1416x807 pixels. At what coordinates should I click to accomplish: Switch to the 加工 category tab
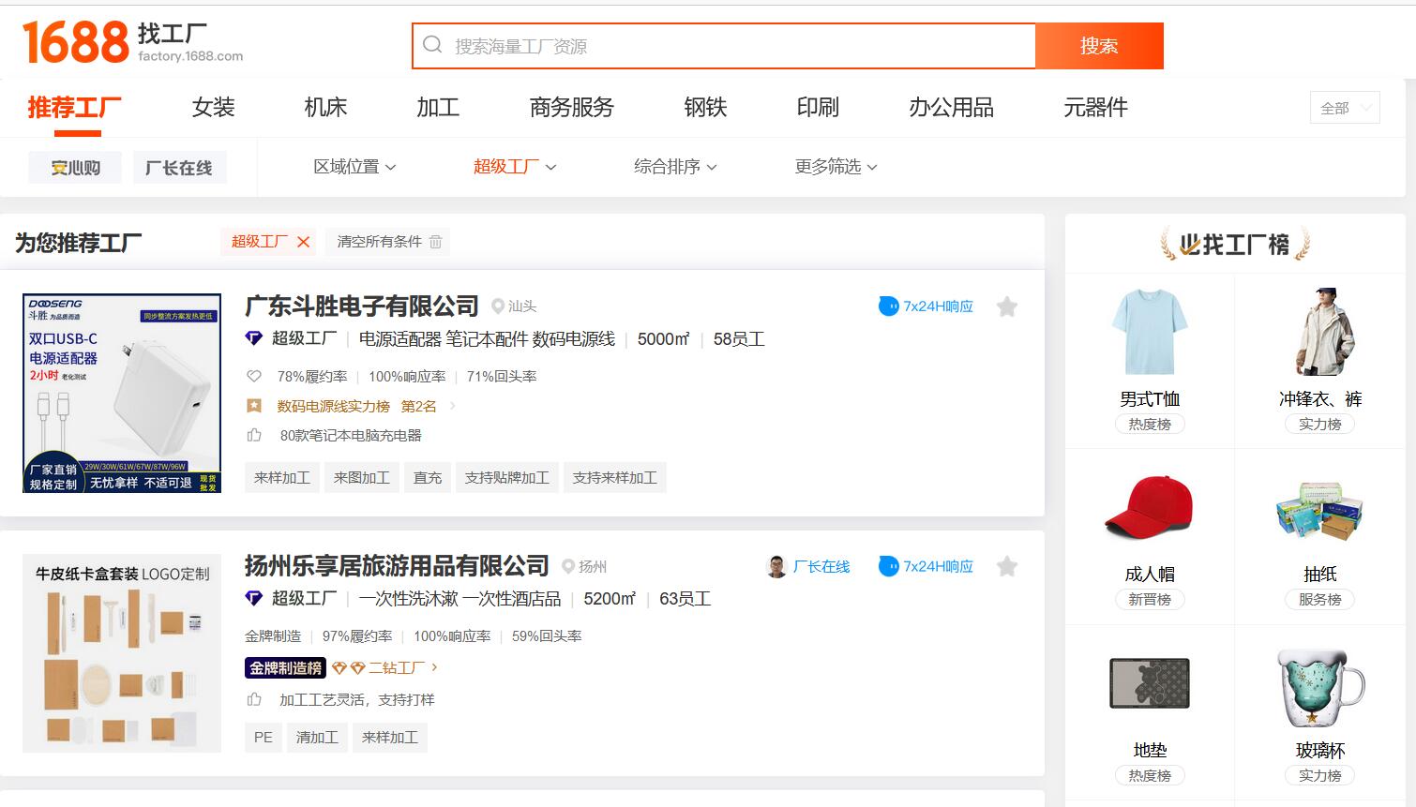point(438,108)
